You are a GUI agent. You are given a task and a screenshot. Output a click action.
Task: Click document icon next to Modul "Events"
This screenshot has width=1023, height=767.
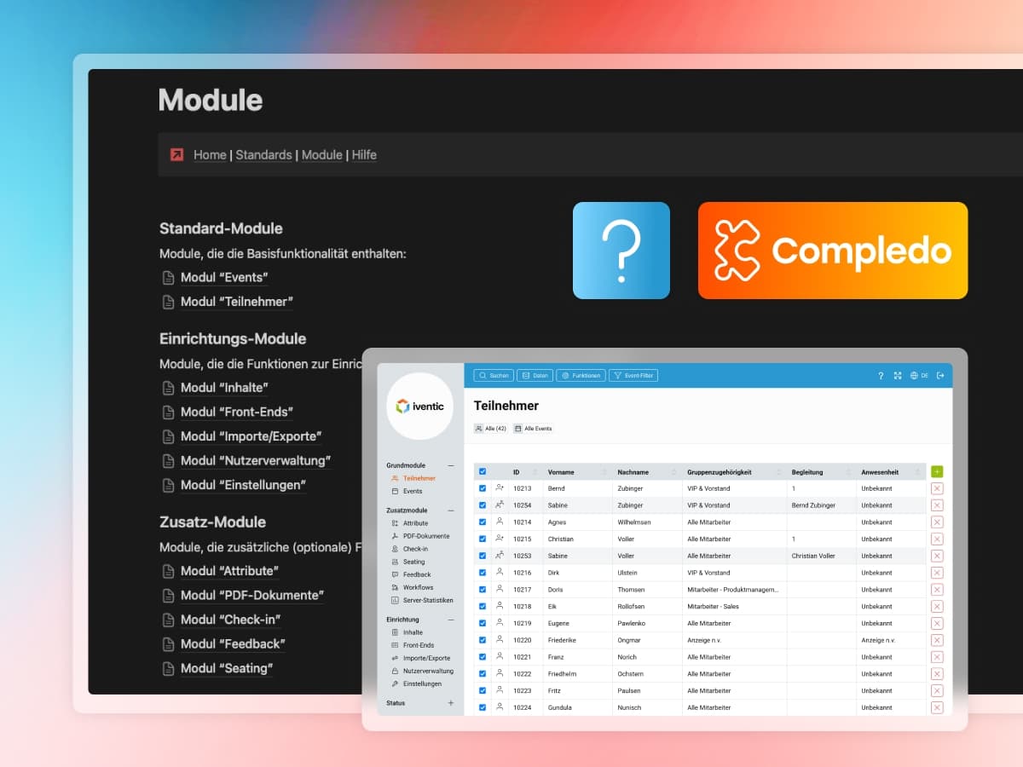[x=168, y=278]
